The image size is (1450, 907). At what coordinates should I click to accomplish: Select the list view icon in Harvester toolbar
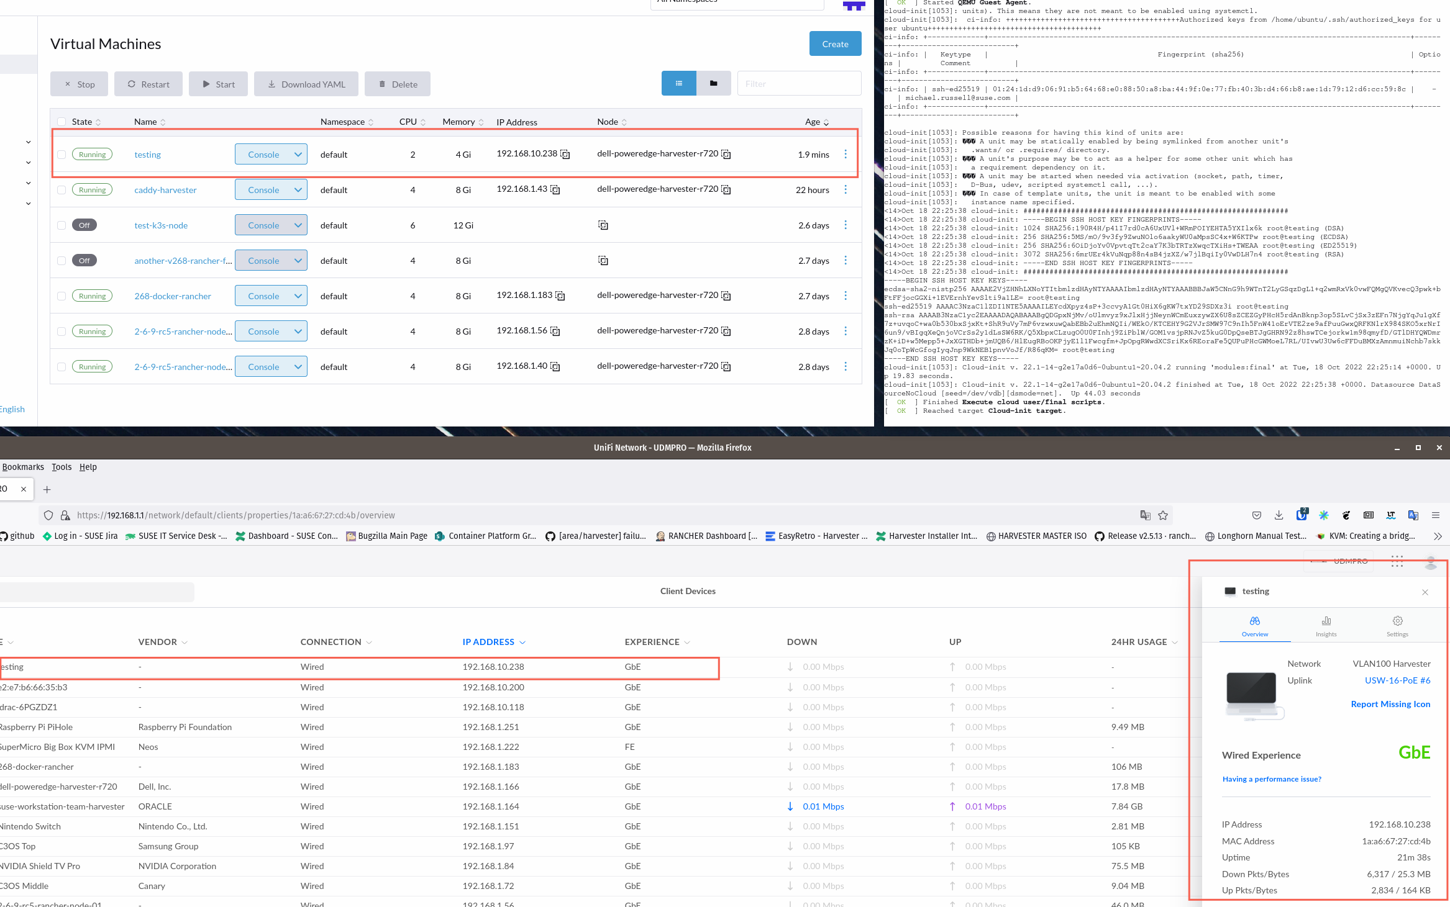tap(678, 83)
